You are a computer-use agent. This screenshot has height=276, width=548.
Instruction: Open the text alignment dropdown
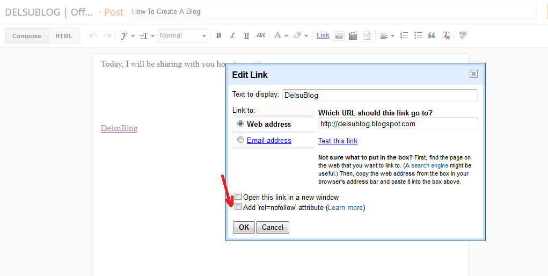(387, 35)
